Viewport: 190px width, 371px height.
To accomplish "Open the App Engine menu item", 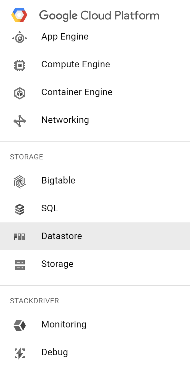I will 65,37.
